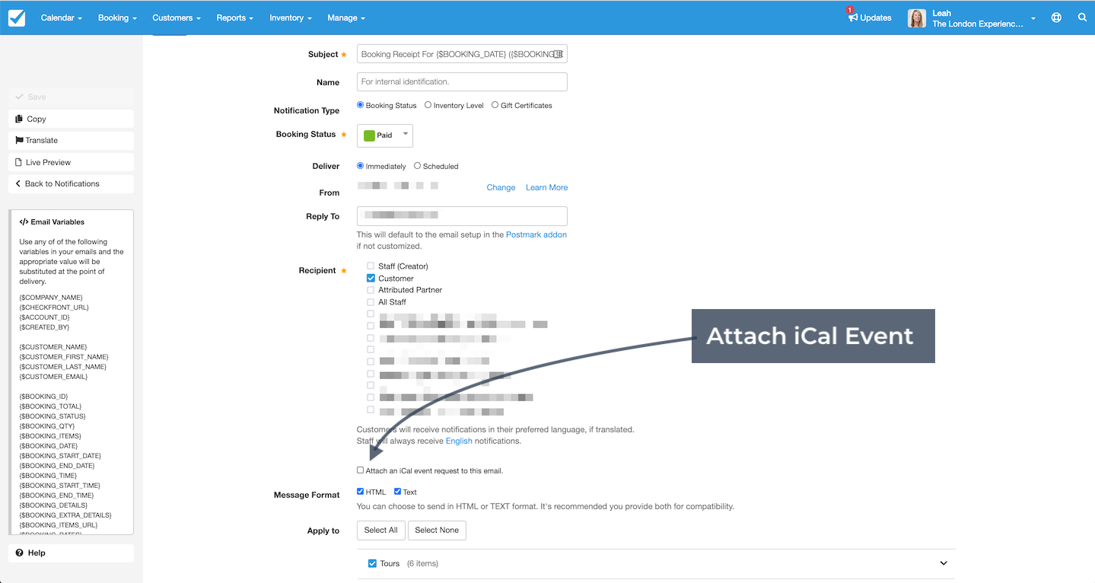
Task: Choose Scheduled delivery option
Action: [418, 166]
